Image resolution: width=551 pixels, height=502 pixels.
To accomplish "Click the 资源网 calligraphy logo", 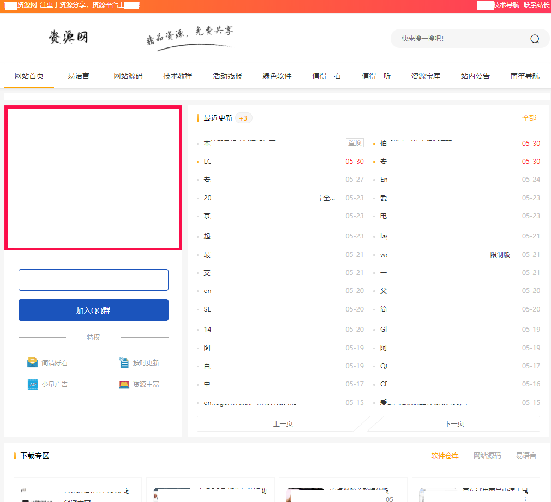I will (x=69, y=37).
